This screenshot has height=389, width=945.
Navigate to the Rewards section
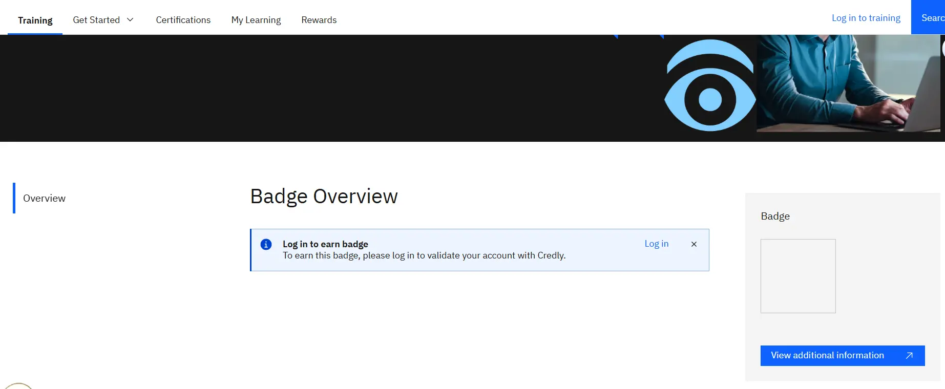pyautogui.click(x=319, y=20)
